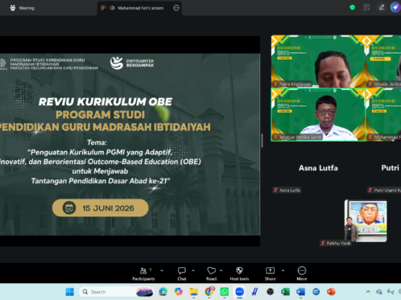
Task: Show hidden system tray icons
Action: pos(368,292)
